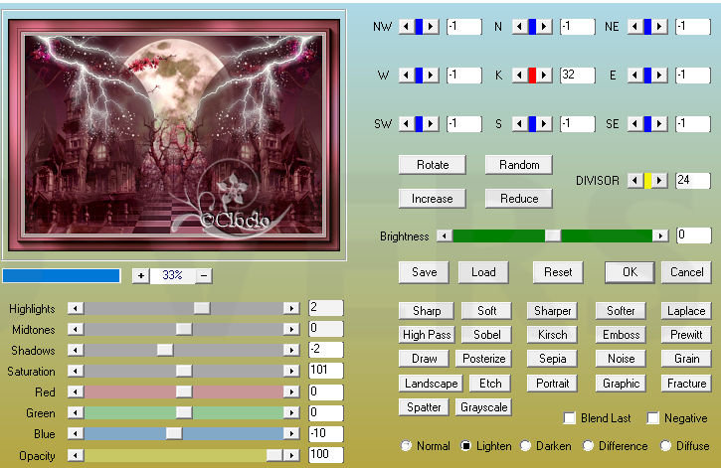Viewport: 721px width, 468px height.
Task: Click the Saturation value field
Action: tap(326, 371)
